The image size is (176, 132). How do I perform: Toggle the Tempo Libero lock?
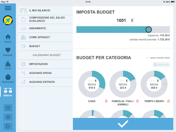(168, 101)
